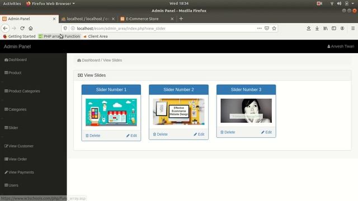Delete Slider Number 1
The width and height of the screenshot is (358, 201).
click(x=93, y=136)
